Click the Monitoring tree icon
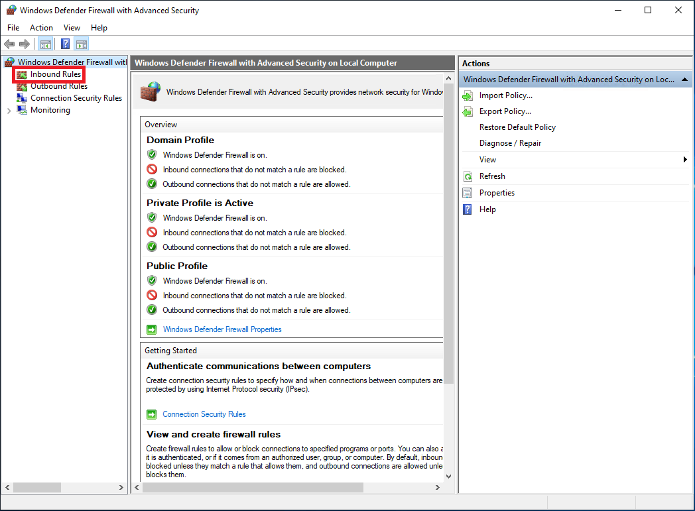Screen dimensions: 695x511 (x=22, y=110)
